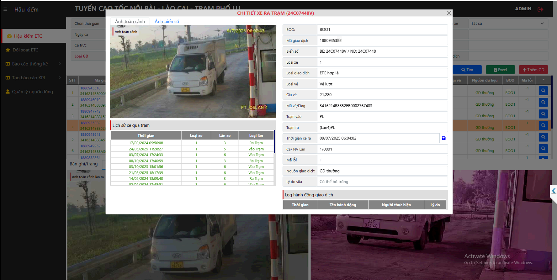
Task: Select history row 24/05/2025 11:28:27
Action: pos(192,149)
